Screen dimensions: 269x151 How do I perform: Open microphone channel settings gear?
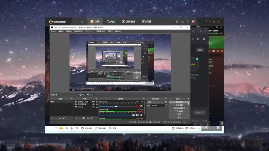[x=141, y=106]
